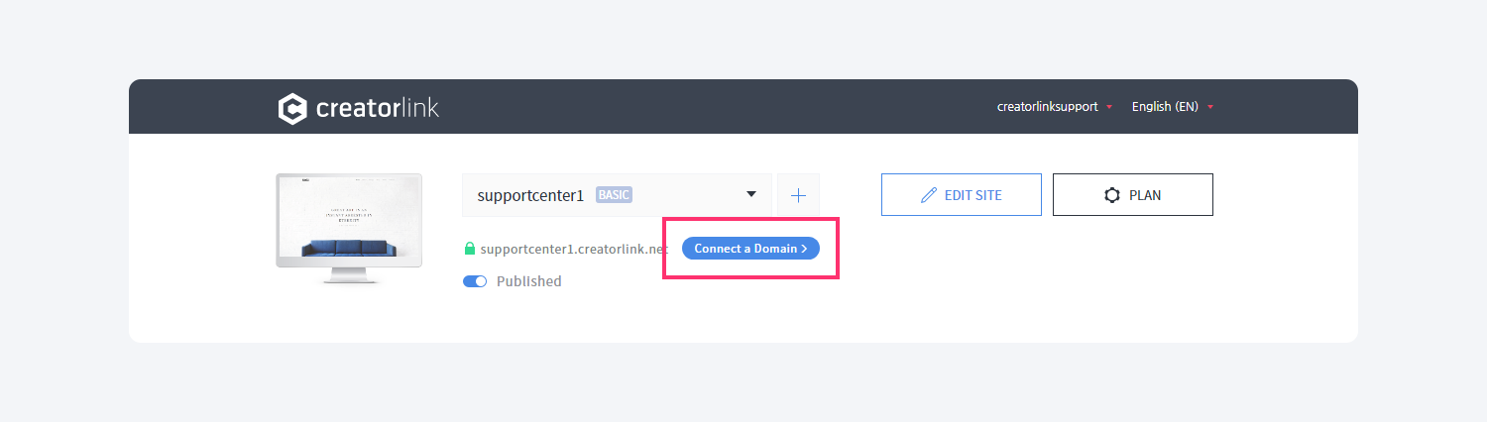Screen dimensions: 1487x422
Task: Click the BASIC plan badge
Action: tap(614, 195)
